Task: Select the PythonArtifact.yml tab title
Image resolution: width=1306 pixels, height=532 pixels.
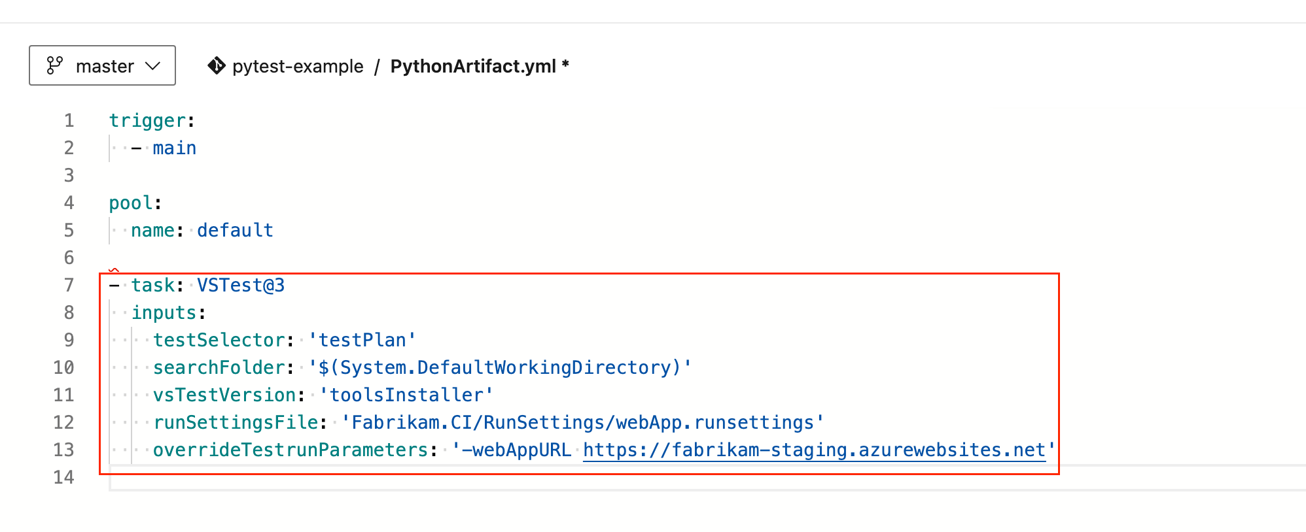Action: click(472, 65)
